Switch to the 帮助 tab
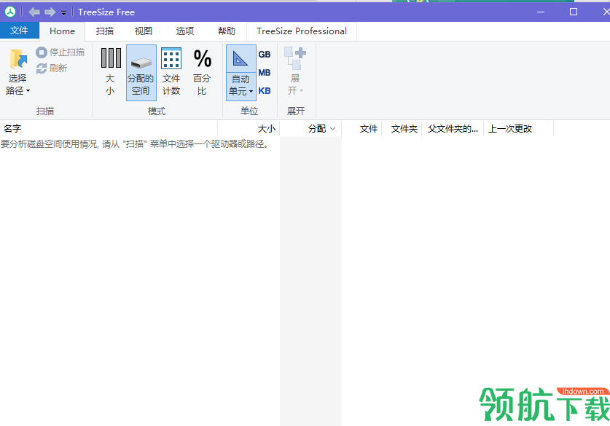The height and width of the screenshot is (426, 610). pos(227,31)
